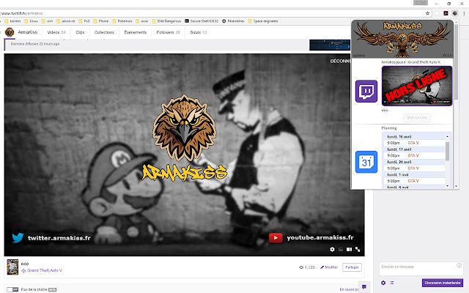The image size is (469, 293).
Task: Click the planning list scrollbar
Action: coord(448,152)
